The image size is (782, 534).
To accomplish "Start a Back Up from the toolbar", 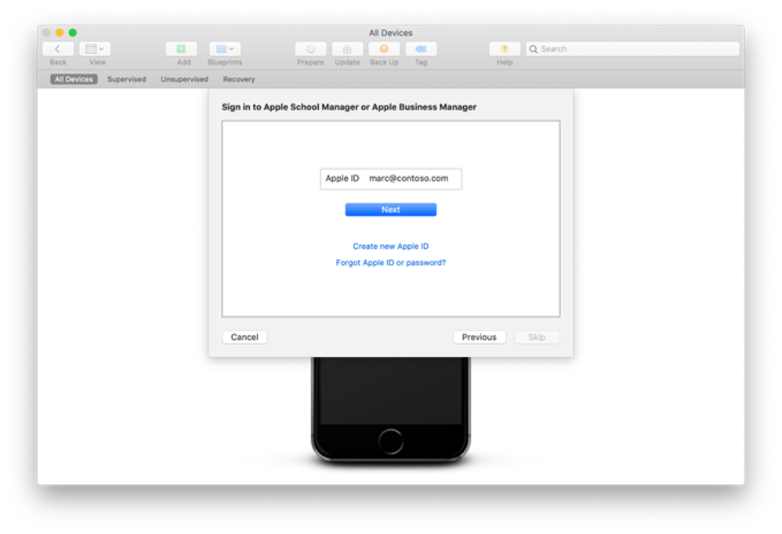I will point(384,49).
